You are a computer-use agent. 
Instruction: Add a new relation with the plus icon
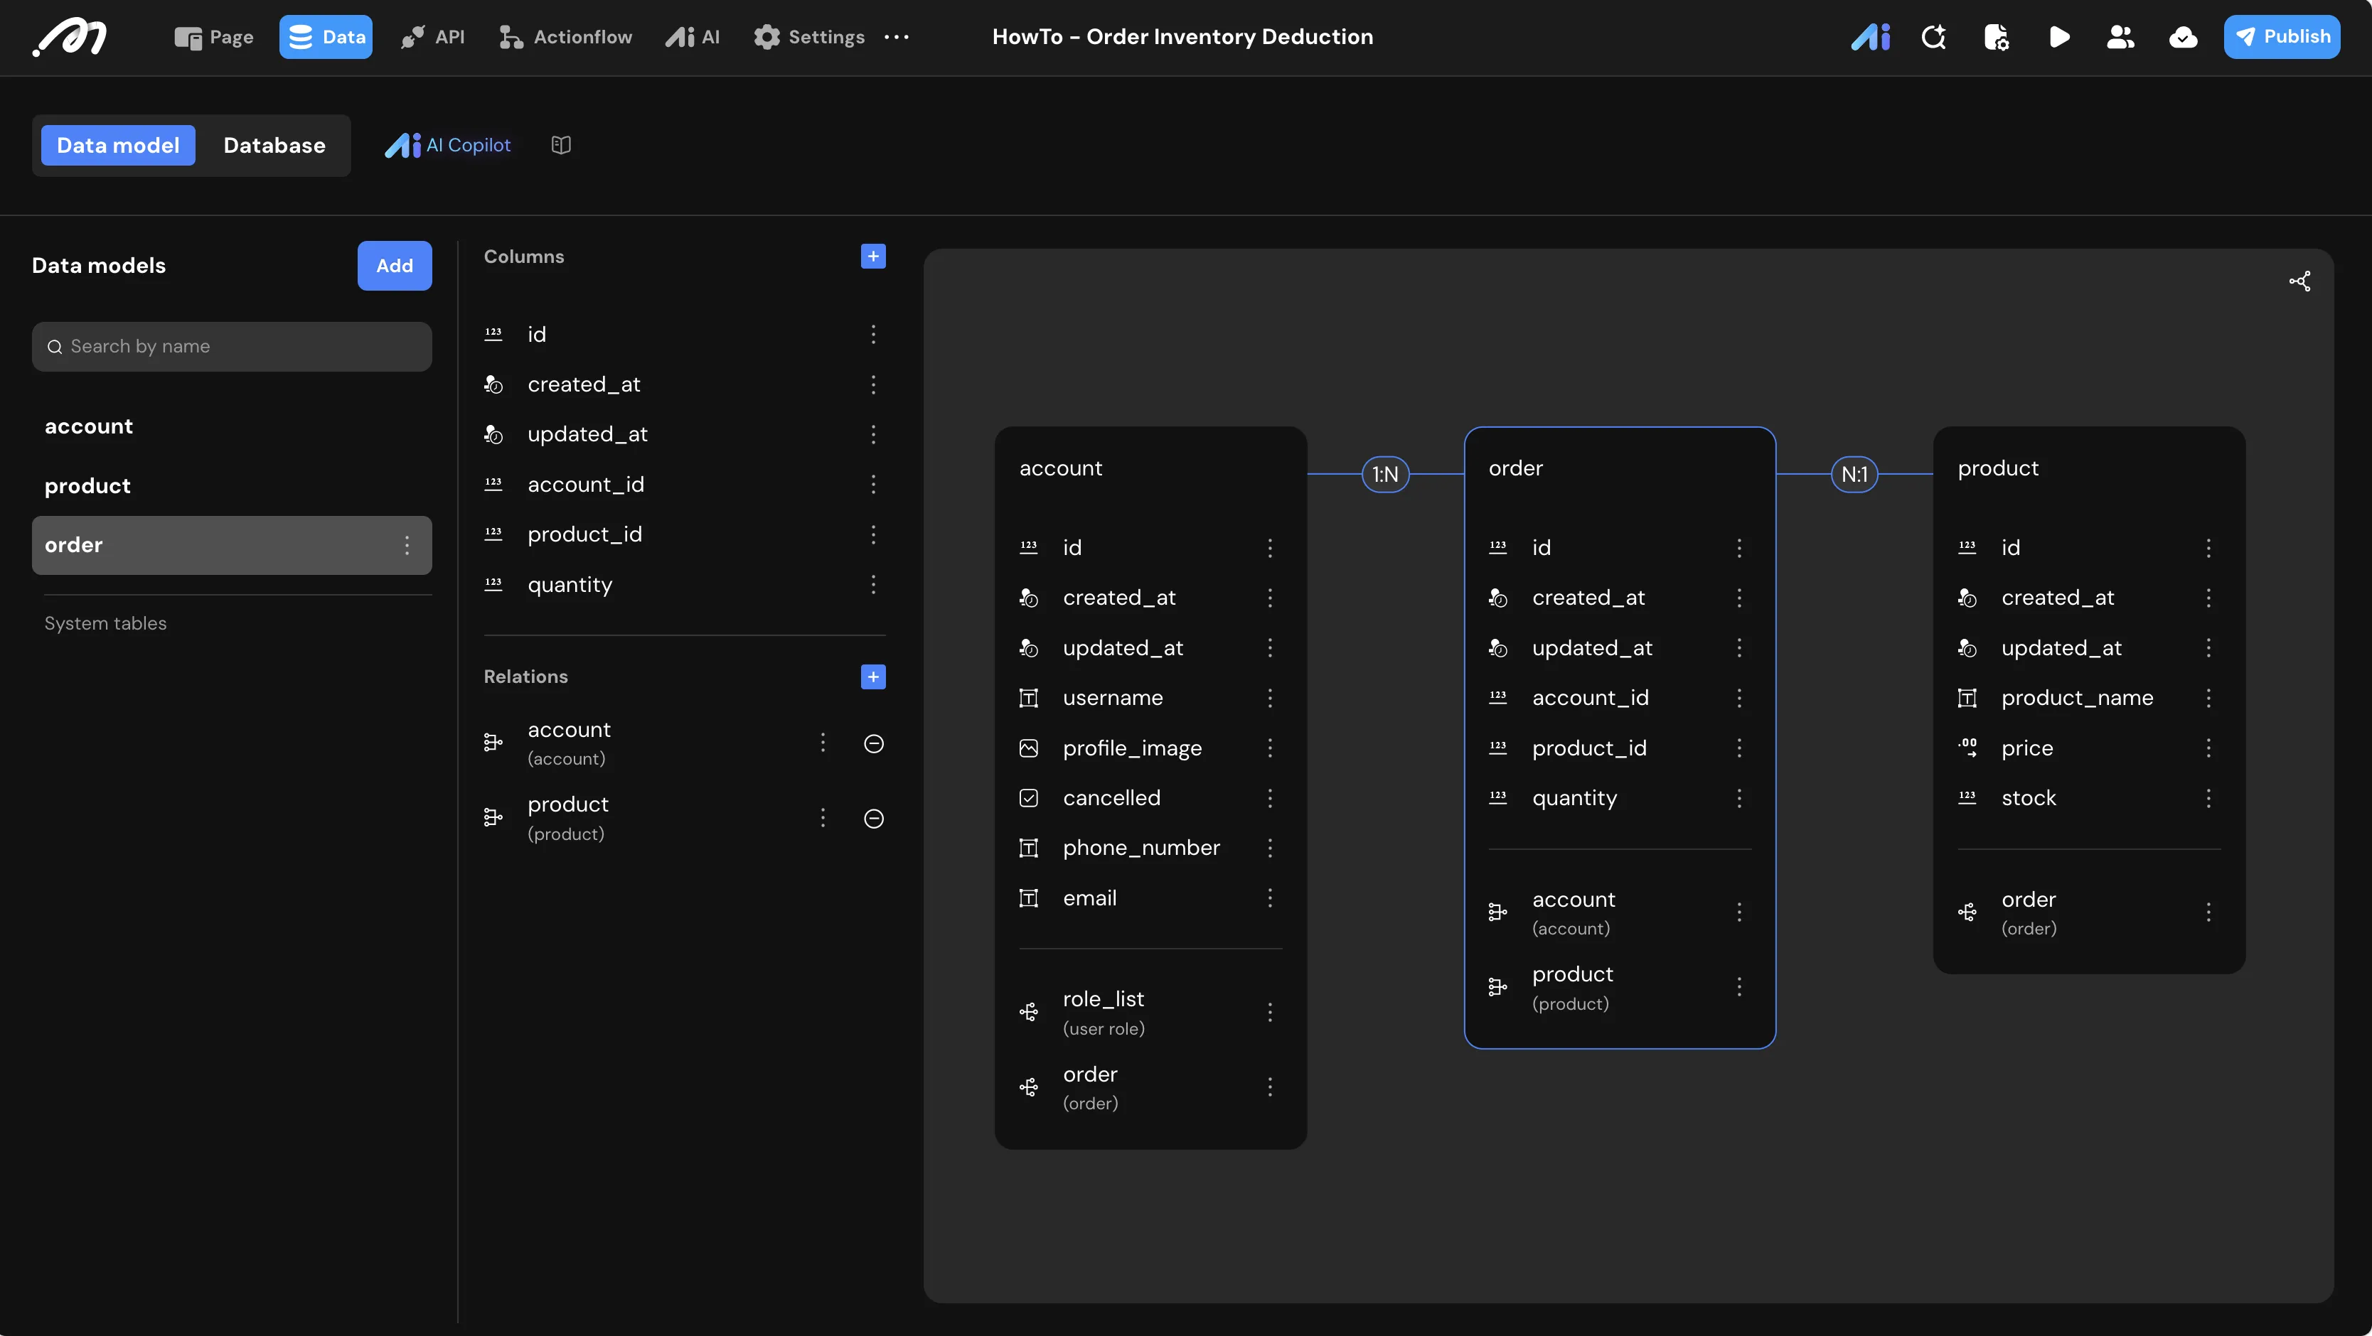tap(873, 677)
